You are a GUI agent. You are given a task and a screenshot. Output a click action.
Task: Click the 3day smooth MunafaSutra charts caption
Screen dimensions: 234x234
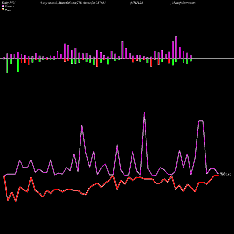click(73, 3)
